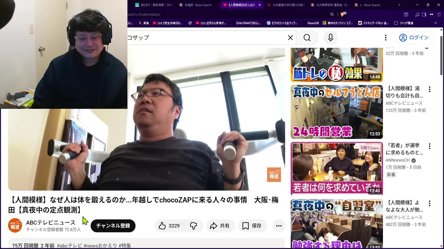Open 筋トレの効果 video thumbnail

[337, 65]
